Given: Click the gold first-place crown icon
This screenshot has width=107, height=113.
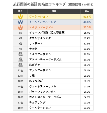Looking at the screenshot, I should click(x=20, y=17).
